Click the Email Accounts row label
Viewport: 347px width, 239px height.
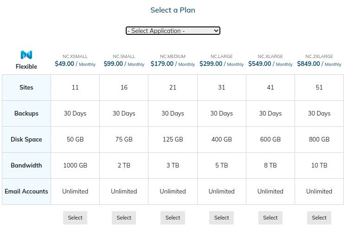(26, 191)
